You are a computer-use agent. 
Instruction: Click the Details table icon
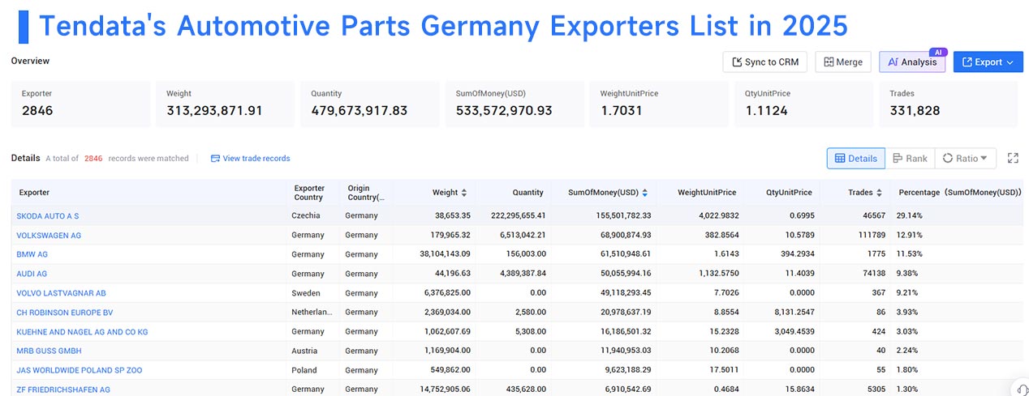[840, 159]
